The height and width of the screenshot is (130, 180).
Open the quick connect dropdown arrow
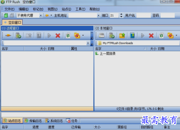point(51,15)
